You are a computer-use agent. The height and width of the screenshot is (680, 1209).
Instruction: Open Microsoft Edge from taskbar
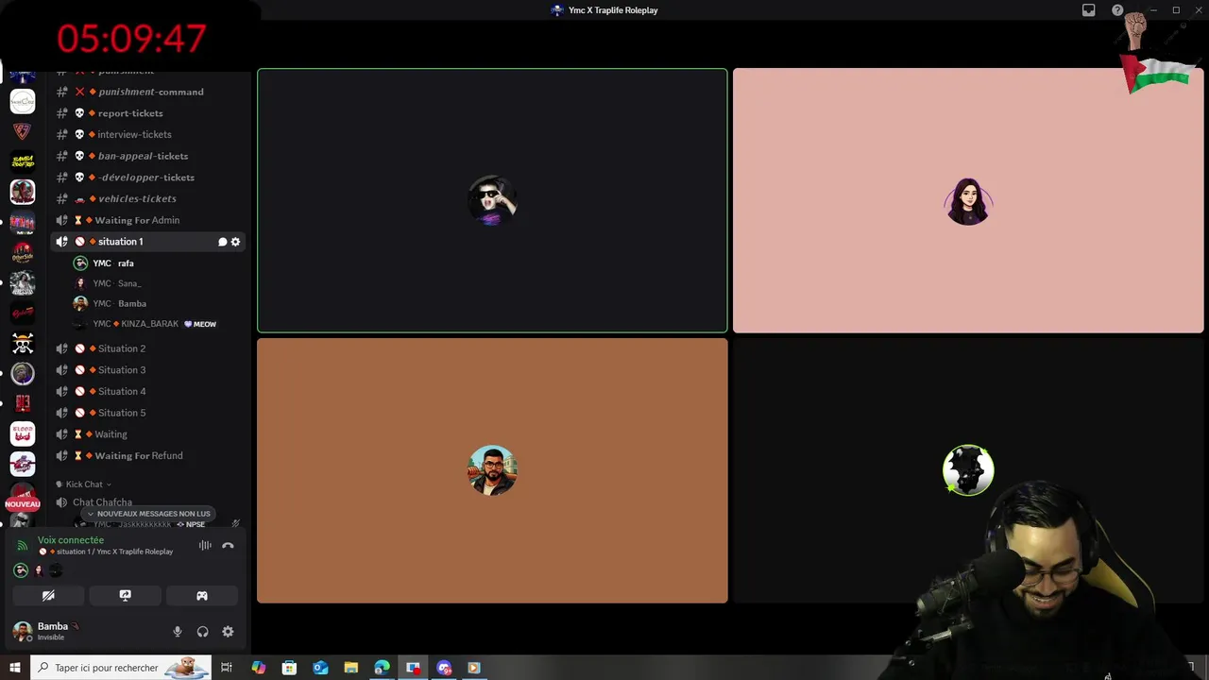coord(382,668)
